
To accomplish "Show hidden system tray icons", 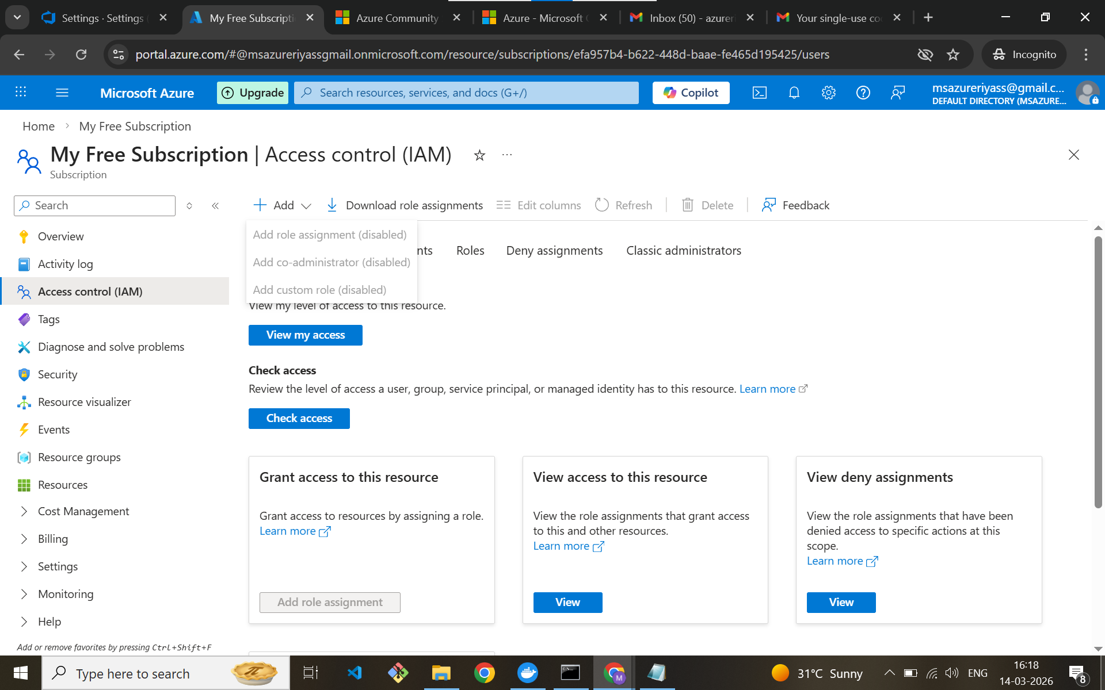I will point(889,673).
